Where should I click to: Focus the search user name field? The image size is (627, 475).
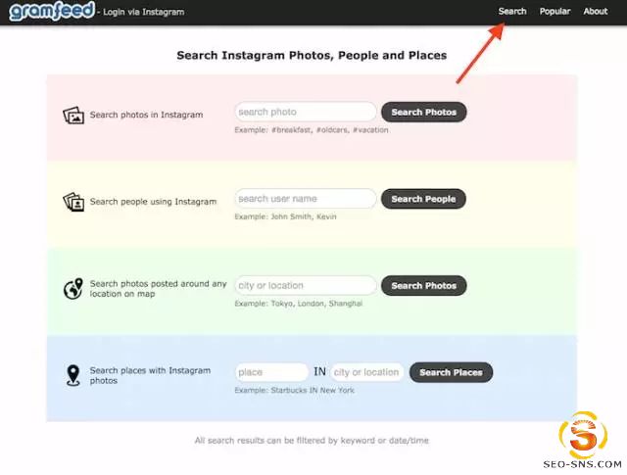pyautogui.click(x=305, y=199)
